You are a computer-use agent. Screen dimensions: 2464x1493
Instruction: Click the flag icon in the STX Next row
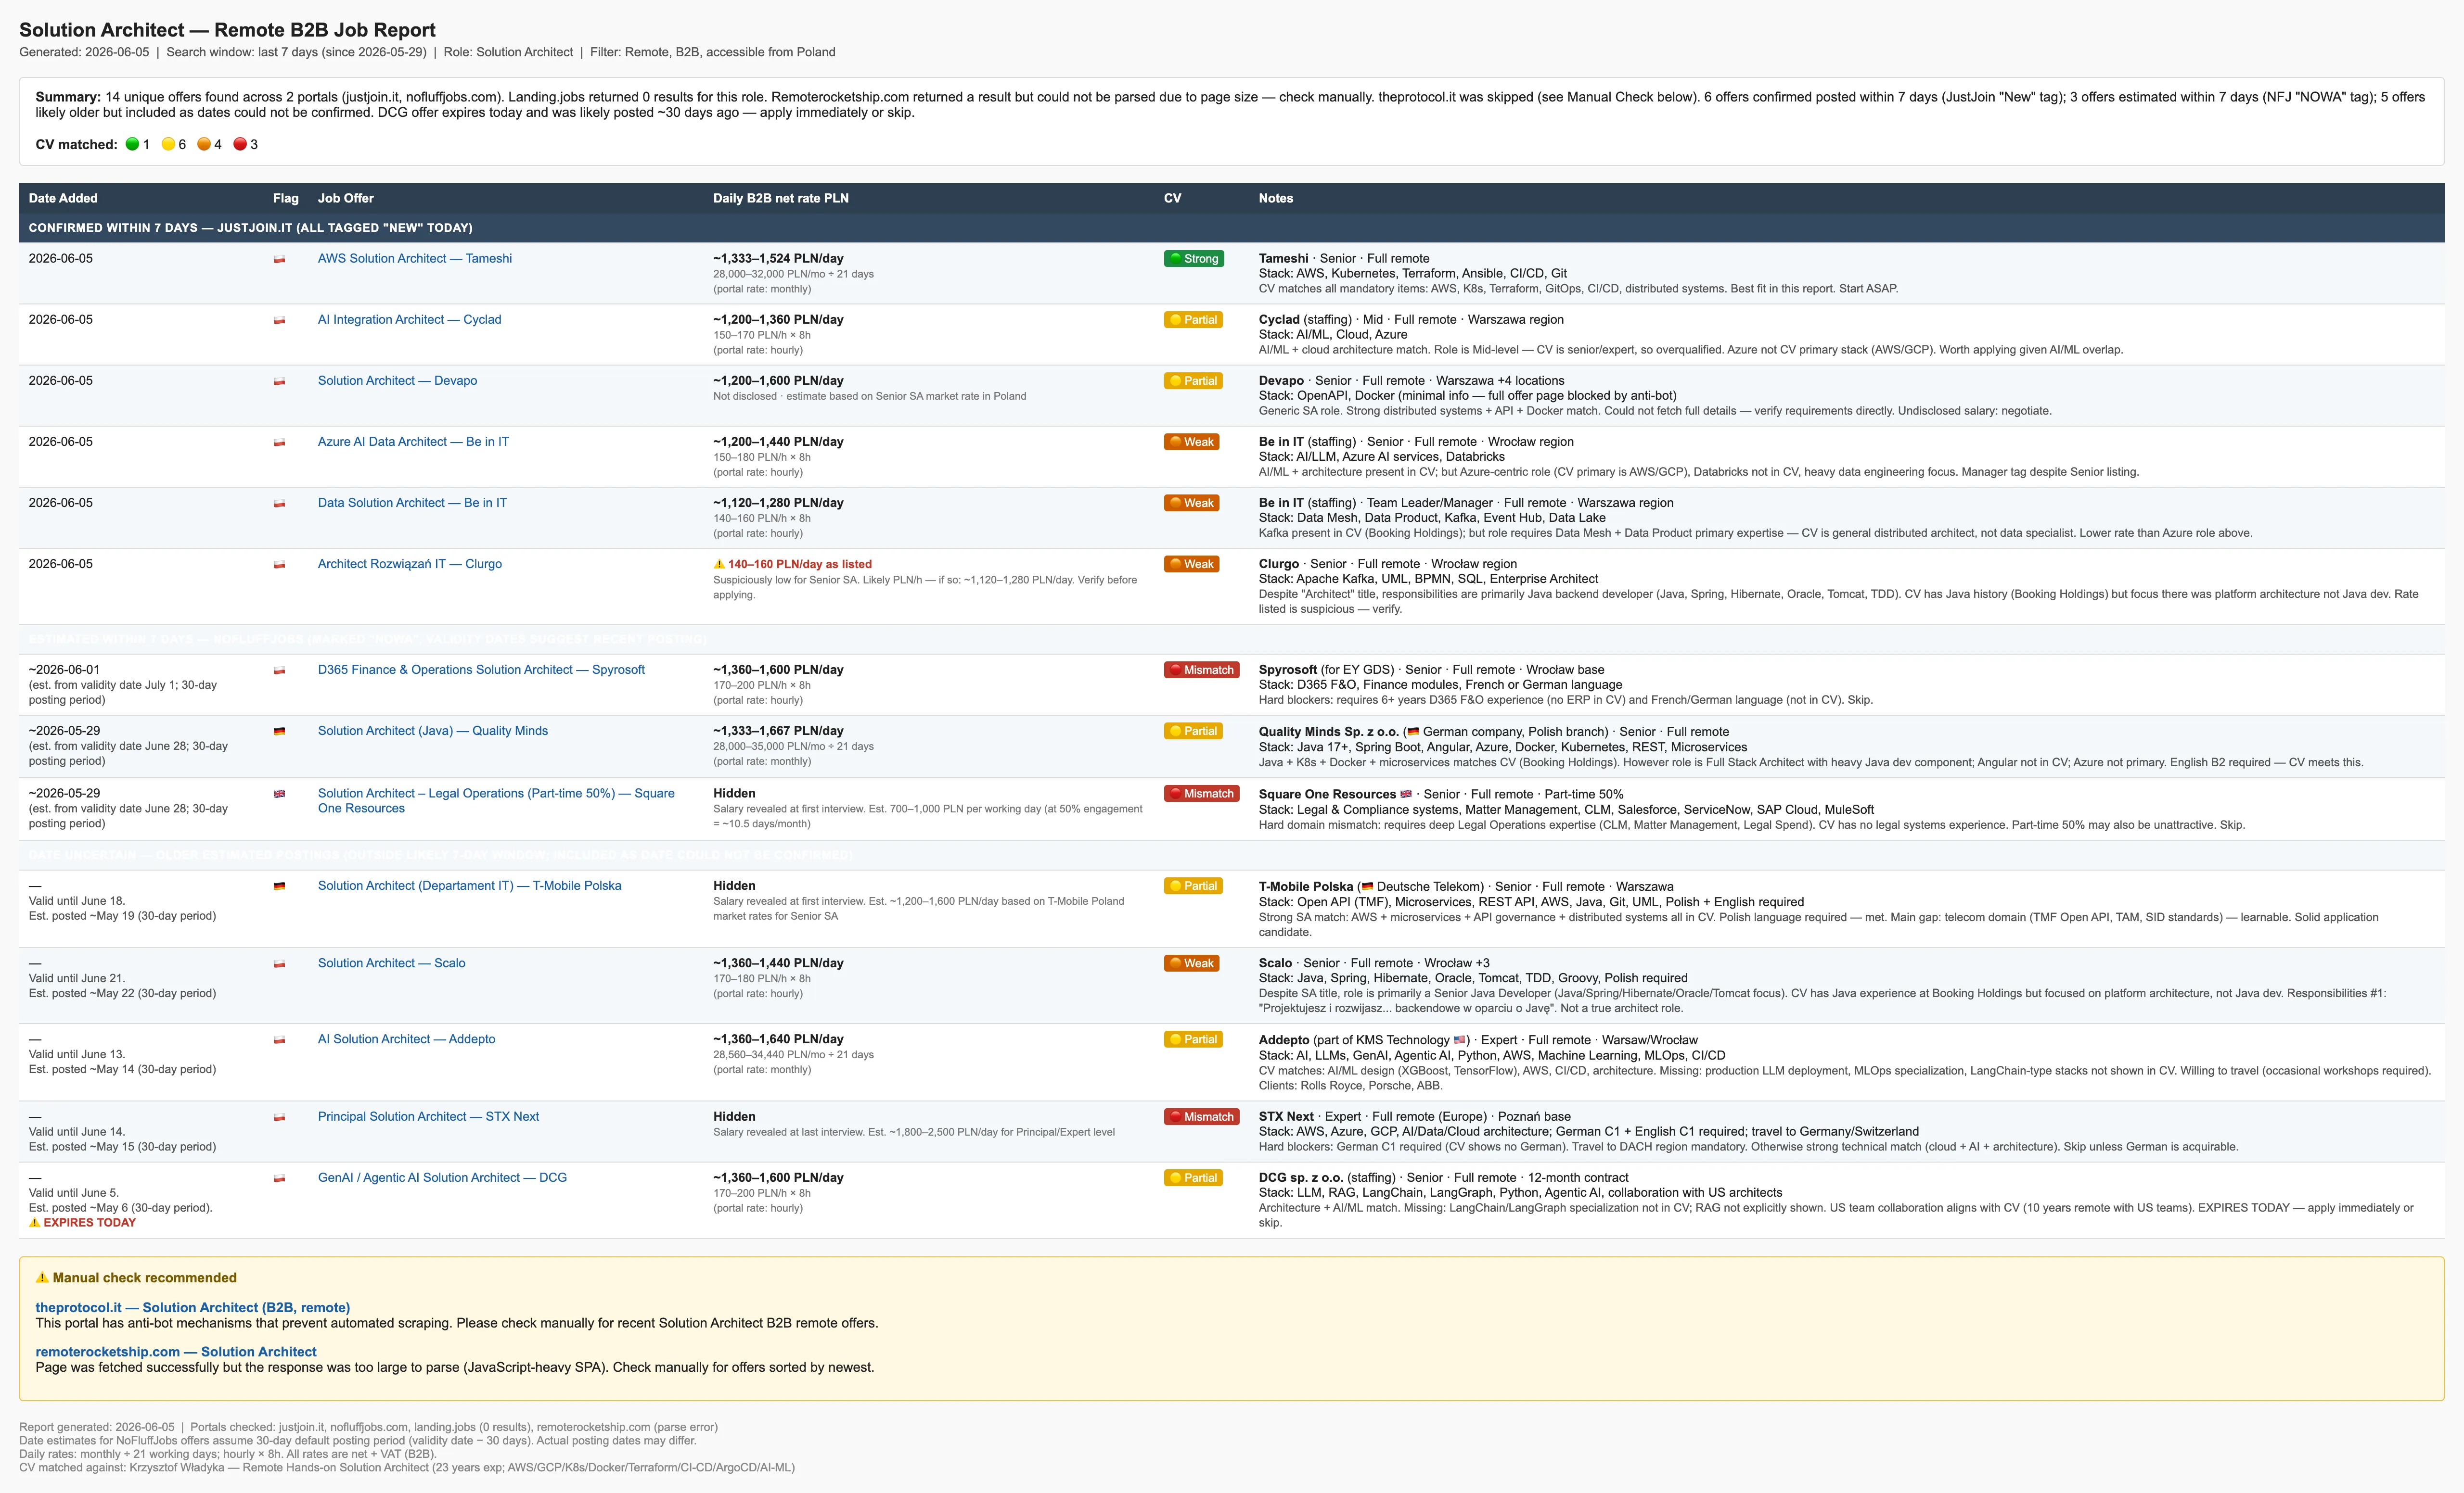[x=279, y=1117]
